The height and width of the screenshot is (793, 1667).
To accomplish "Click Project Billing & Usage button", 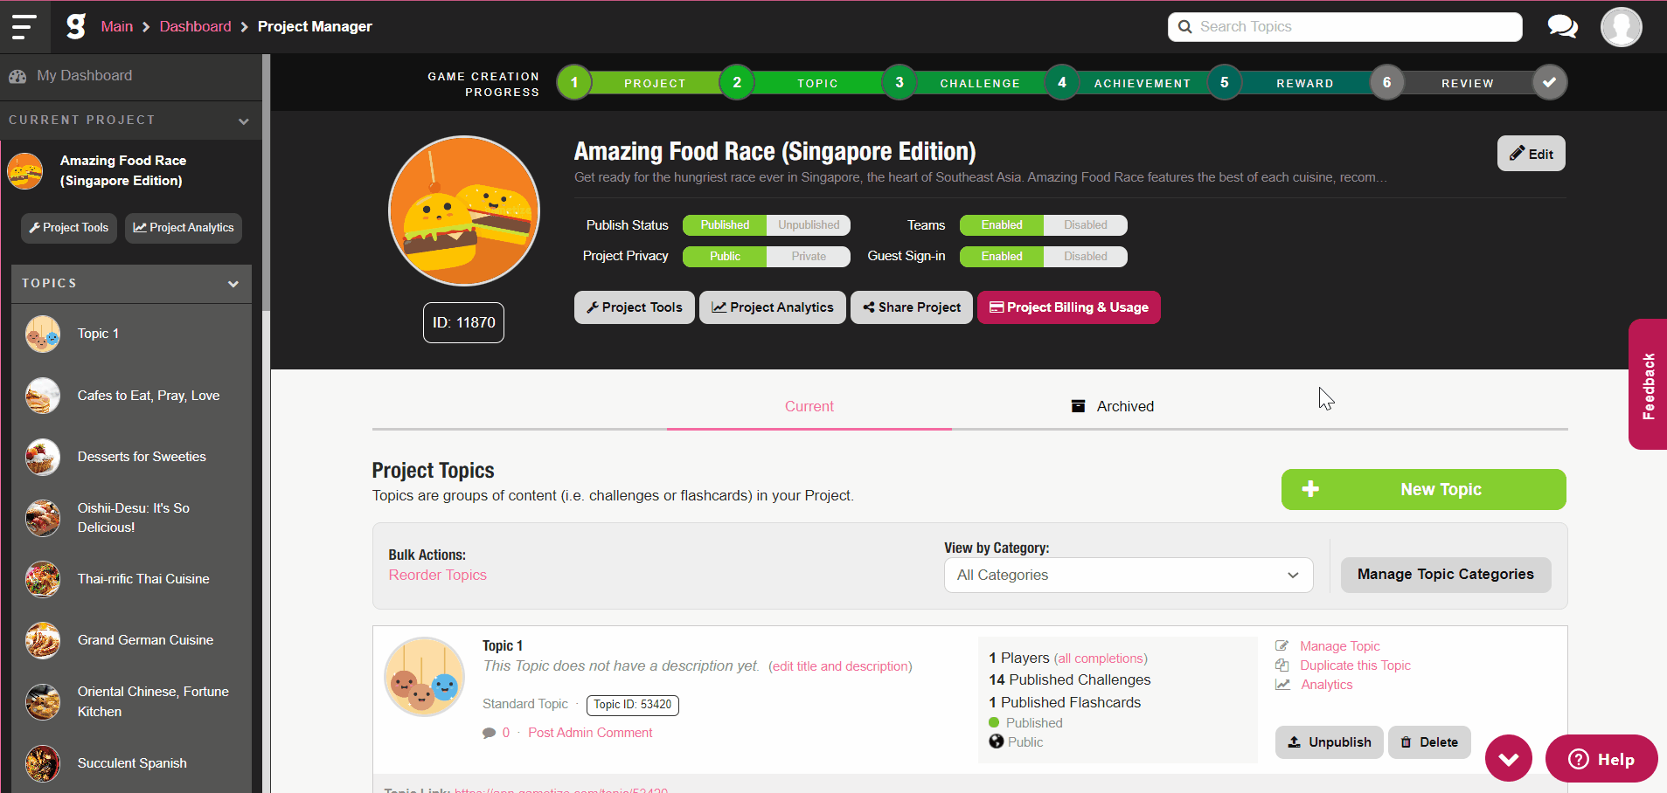I will 1069,307.
